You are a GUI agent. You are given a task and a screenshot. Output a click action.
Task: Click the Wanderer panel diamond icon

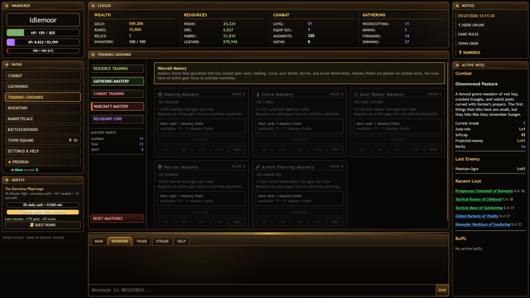7,6
